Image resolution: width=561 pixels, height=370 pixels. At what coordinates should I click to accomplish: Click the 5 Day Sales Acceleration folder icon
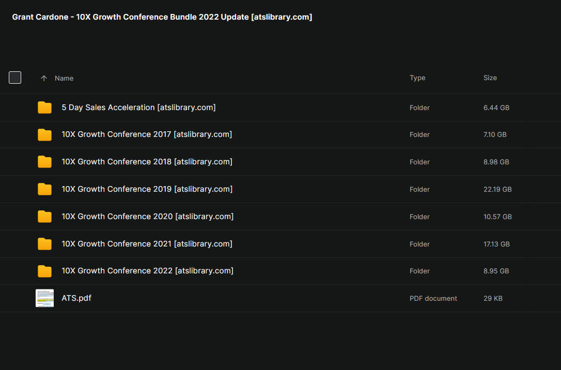pyautogui.click(x=45, y=107)
